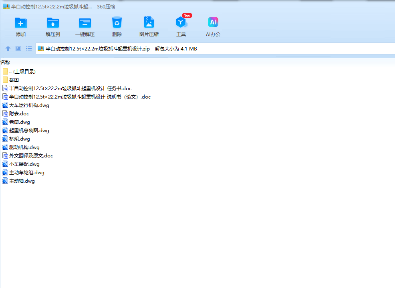
Task: Click the Word icon beside 外文翻译及原文.doc
Action: point(5,156)
